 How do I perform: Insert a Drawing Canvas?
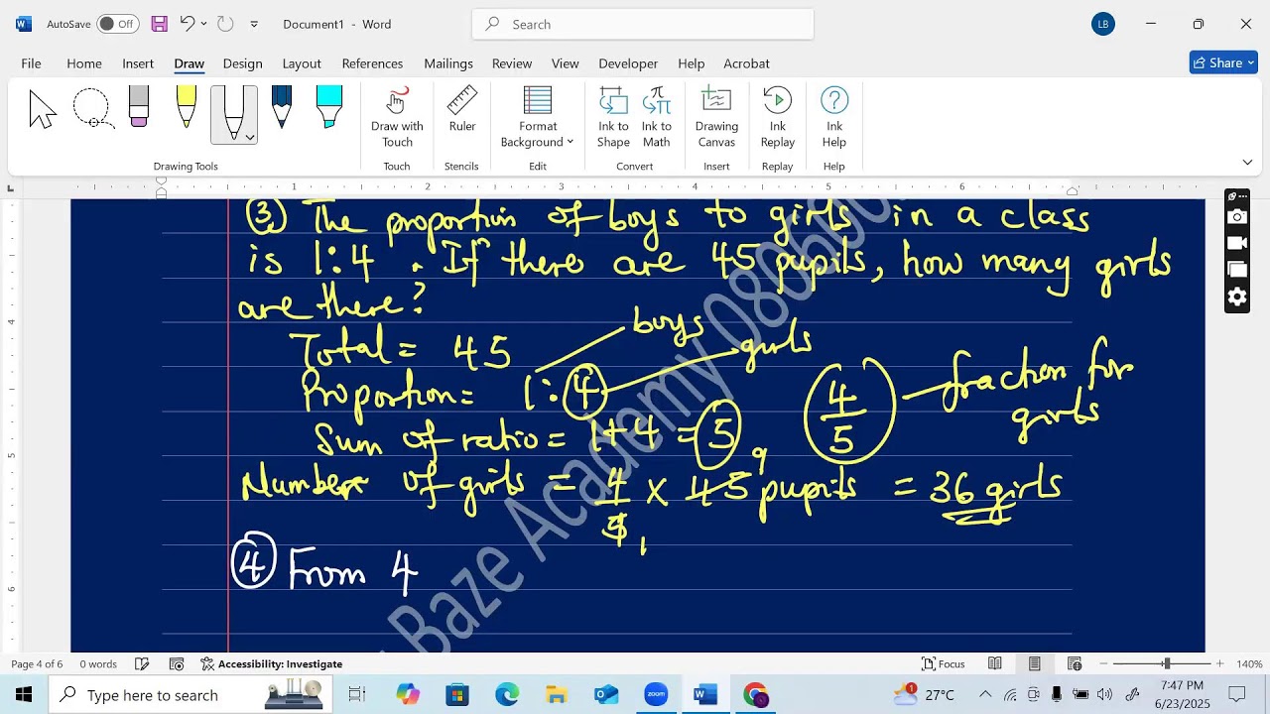pos(716,118)
